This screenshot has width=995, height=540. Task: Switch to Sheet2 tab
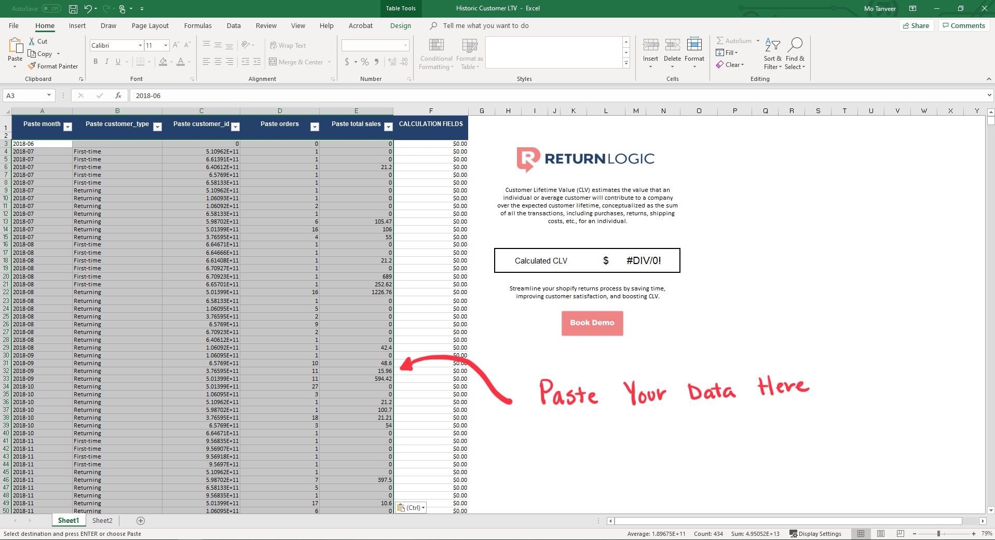pos(102,520)
